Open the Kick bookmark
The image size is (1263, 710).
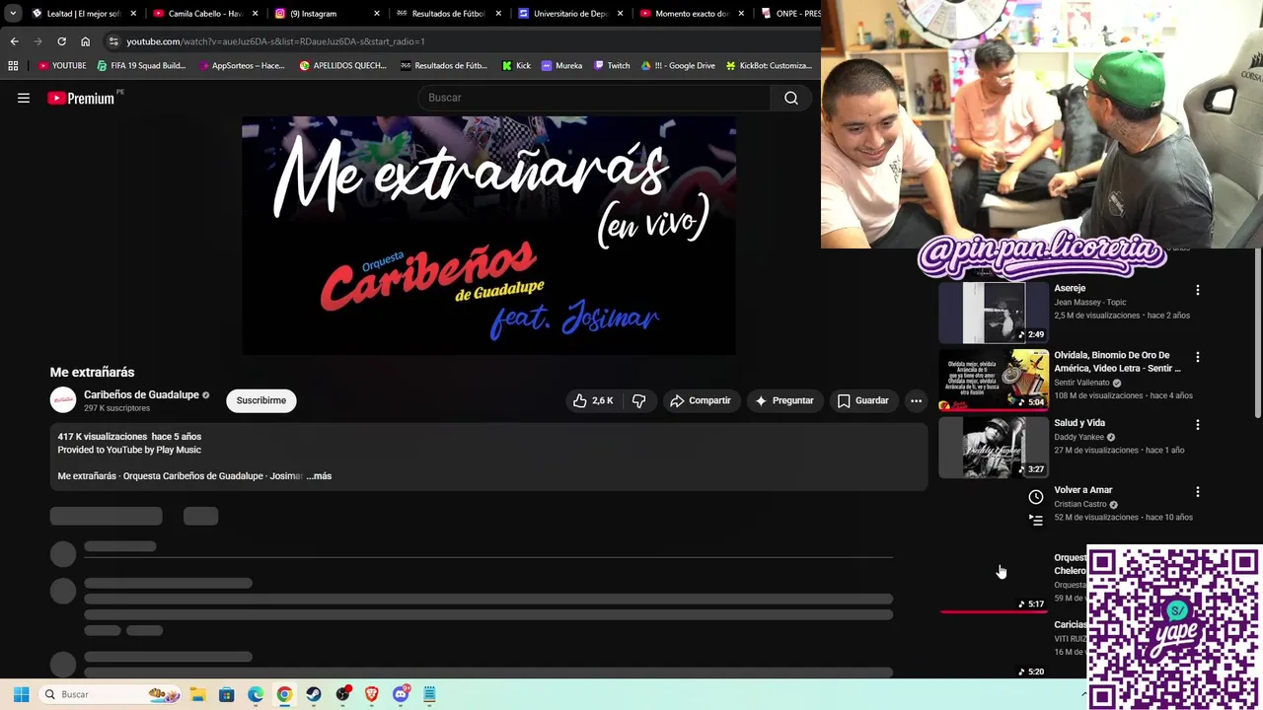coord(516,66)
